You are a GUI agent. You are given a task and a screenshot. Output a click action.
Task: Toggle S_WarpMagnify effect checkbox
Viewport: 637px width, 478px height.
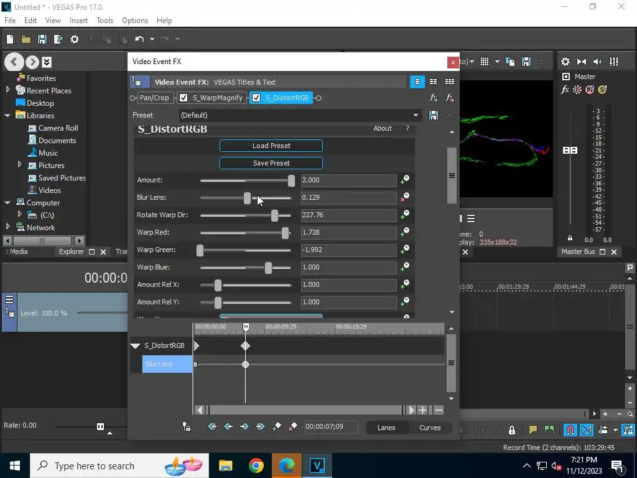click(x=184, y=98)
